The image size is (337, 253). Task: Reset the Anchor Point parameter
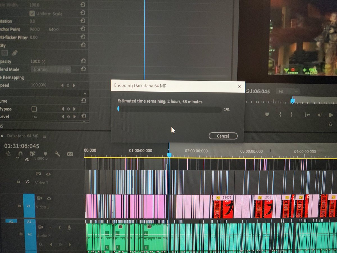83,29
